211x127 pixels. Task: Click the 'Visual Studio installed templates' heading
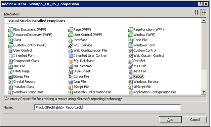(37, 21)
